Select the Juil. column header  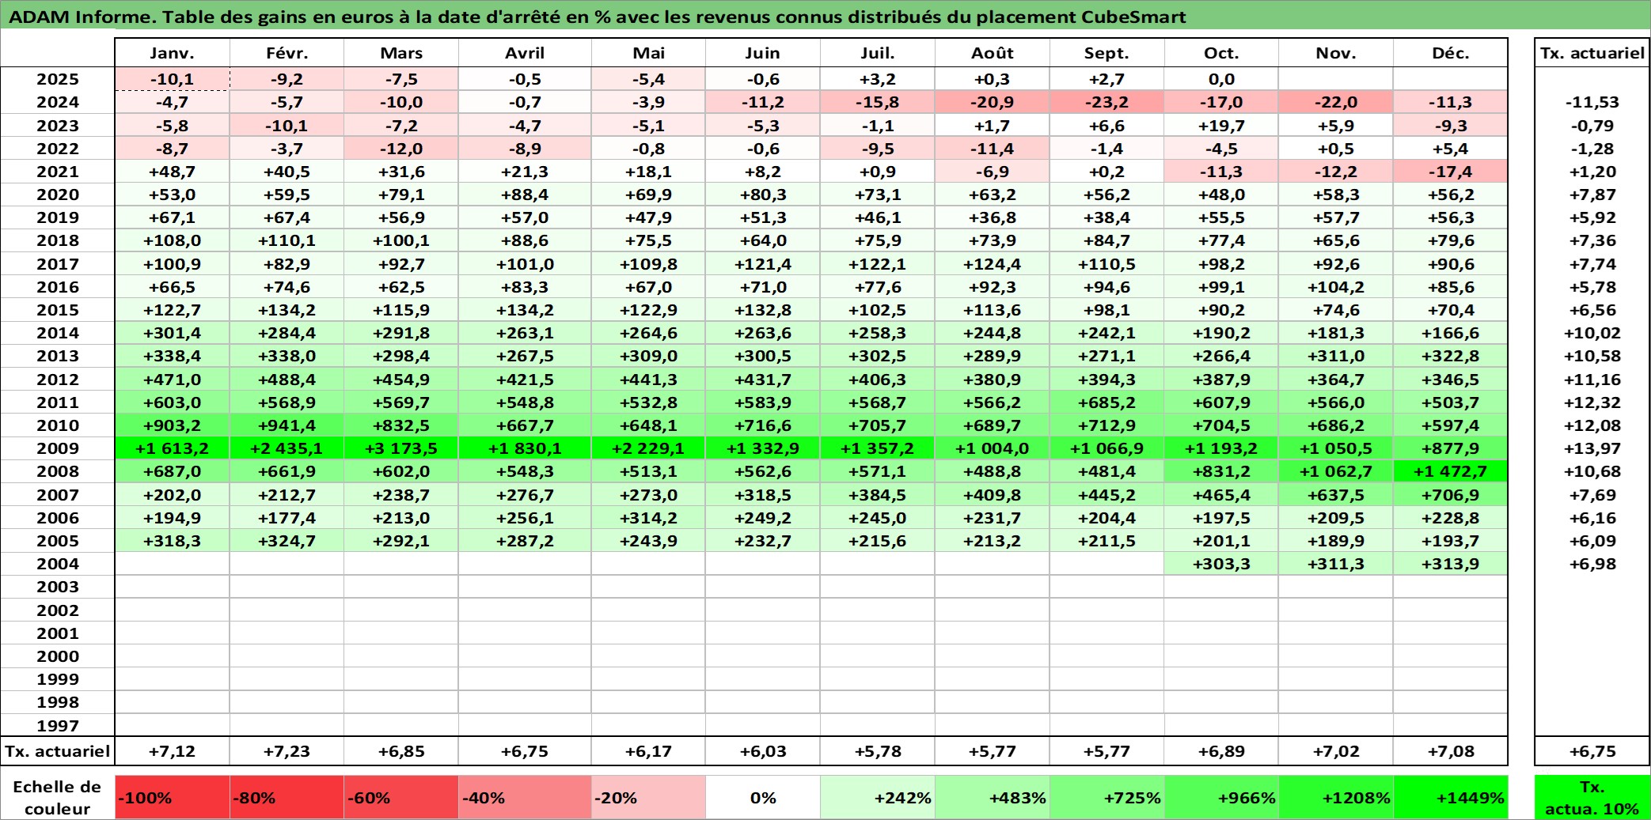pyautogui.click(x=878, y=53)
